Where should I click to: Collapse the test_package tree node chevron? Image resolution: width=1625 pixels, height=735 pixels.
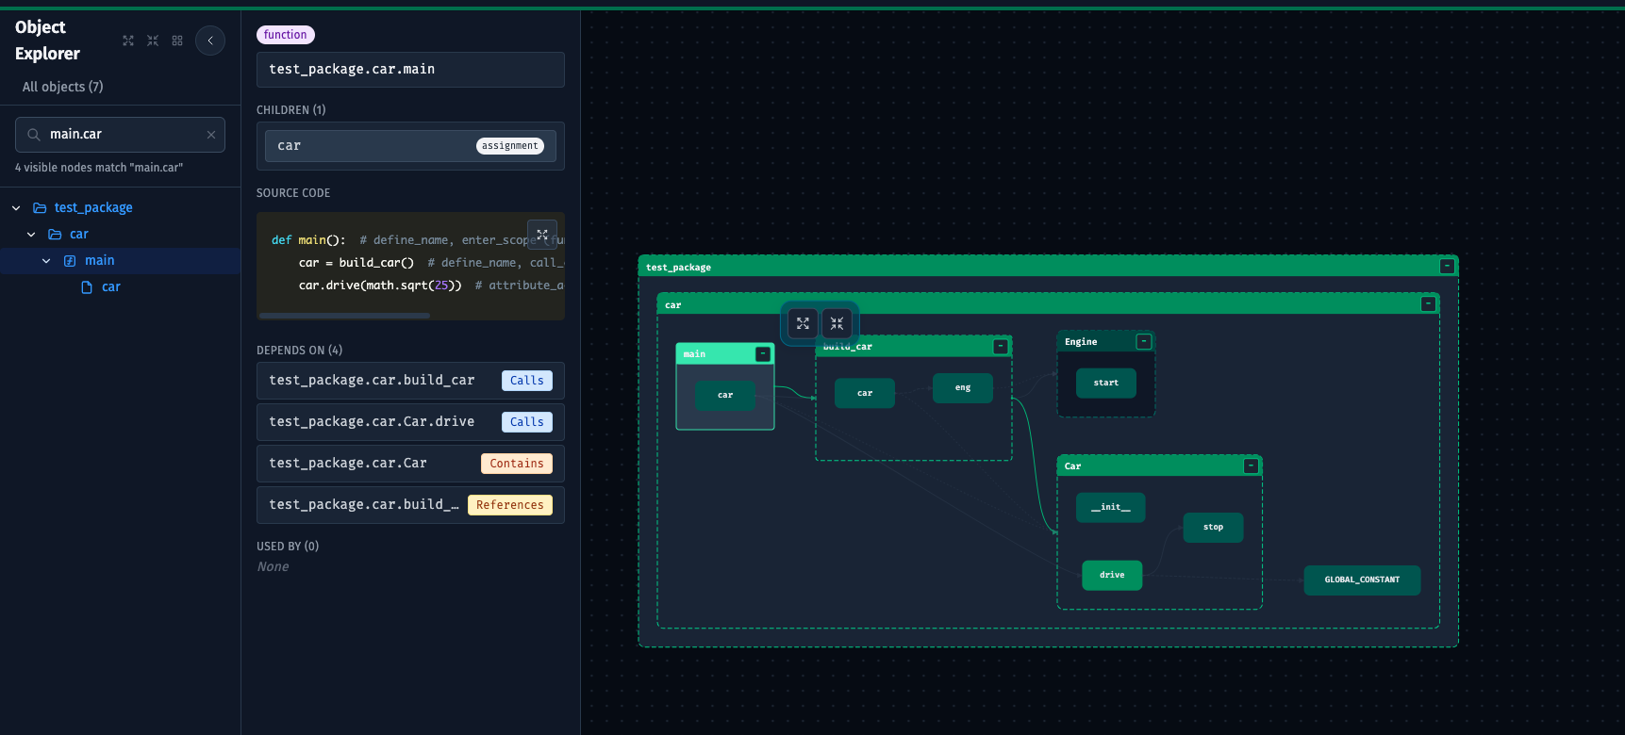click(16, 208)
